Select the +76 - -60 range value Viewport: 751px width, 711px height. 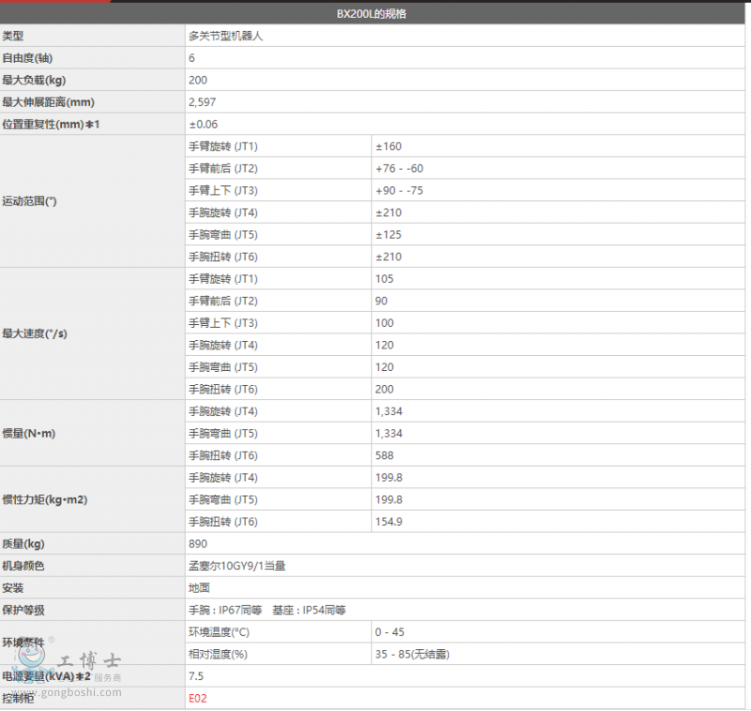coord(399,168)
